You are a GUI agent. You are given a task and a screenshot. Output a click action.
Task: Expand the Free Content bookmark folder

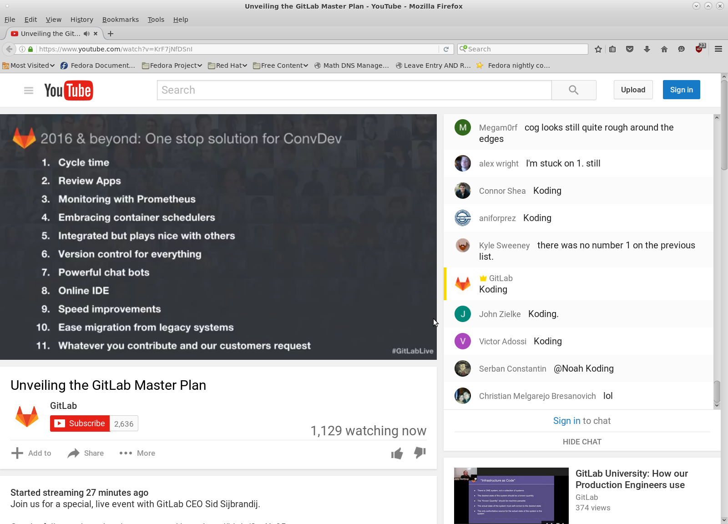[x=281, y=65]
